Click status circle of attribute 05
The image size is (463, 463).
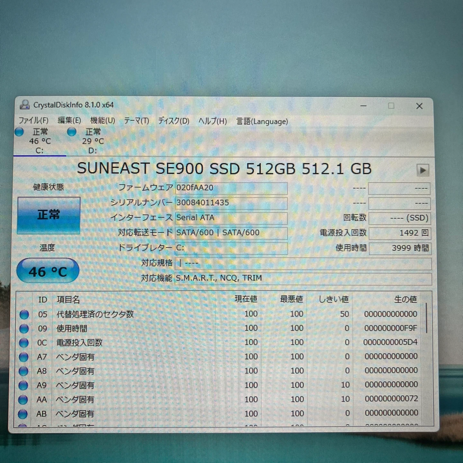click(x=24, y=314)
